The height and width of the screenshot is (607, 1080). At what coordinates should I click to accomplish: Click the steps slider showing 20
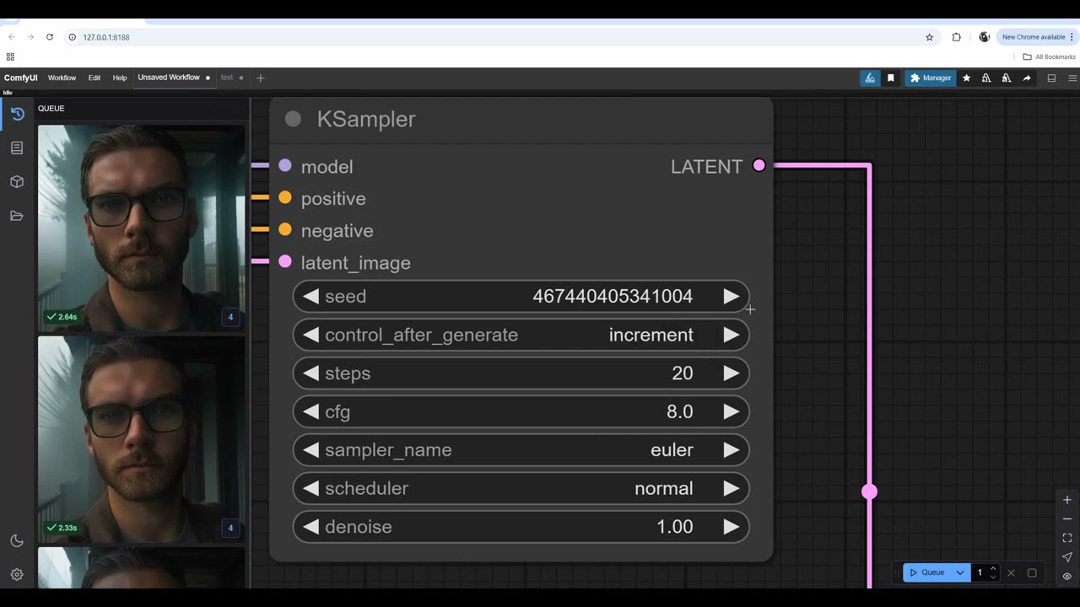tap(521, 373)
